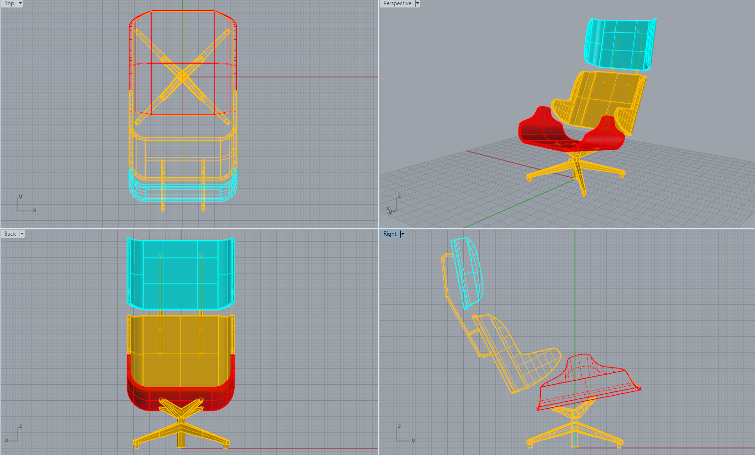Image resolution: width=755 pixels, height=455 pixels.
Task: Open the Perspective viewport dropdown arrow
Action: pos(417,3)
